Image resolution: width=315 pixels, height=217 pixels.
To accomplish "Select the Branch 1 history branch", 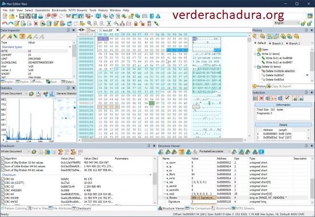I will (x=276, y=43).
